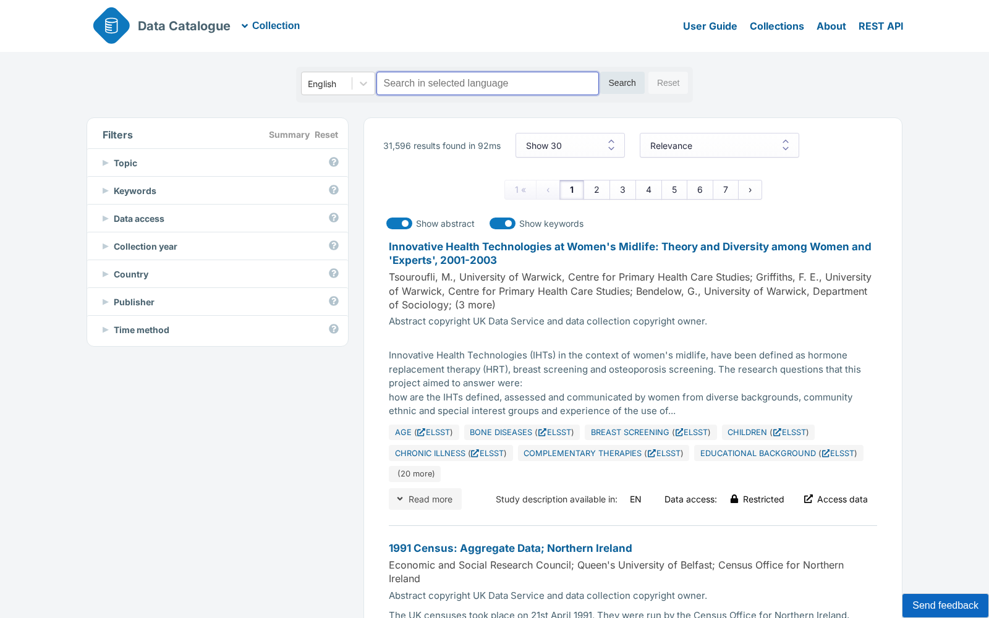This screenshot has width=989, height=618.
Task: Open the Show 30 results-per-page dropdown
Action: [570, 145]
